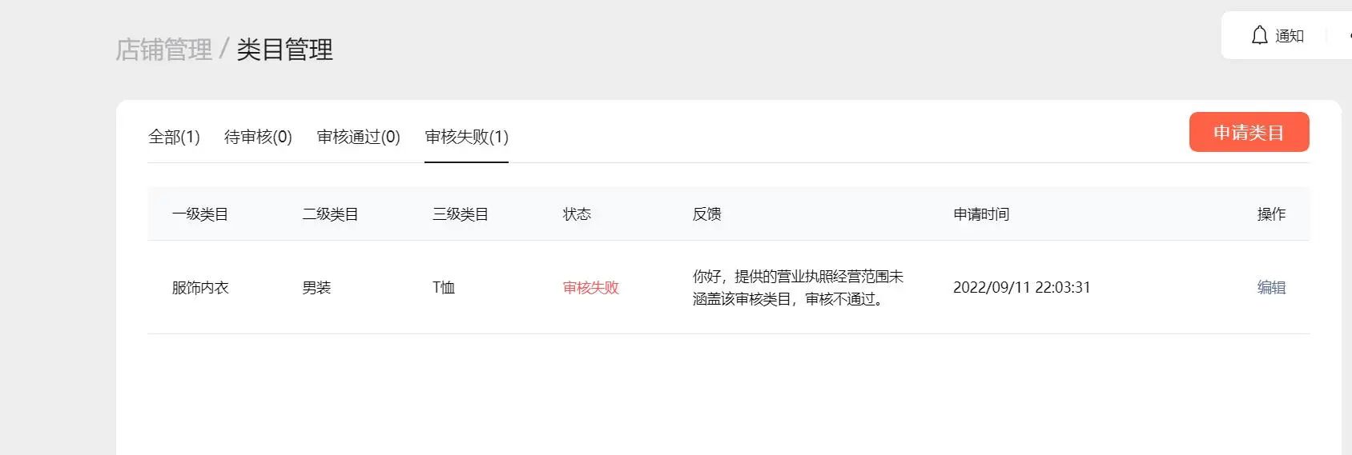Select the 服饰内衣 category cell
This screenshot has height=455, width=1352.
tap(200, 287)
